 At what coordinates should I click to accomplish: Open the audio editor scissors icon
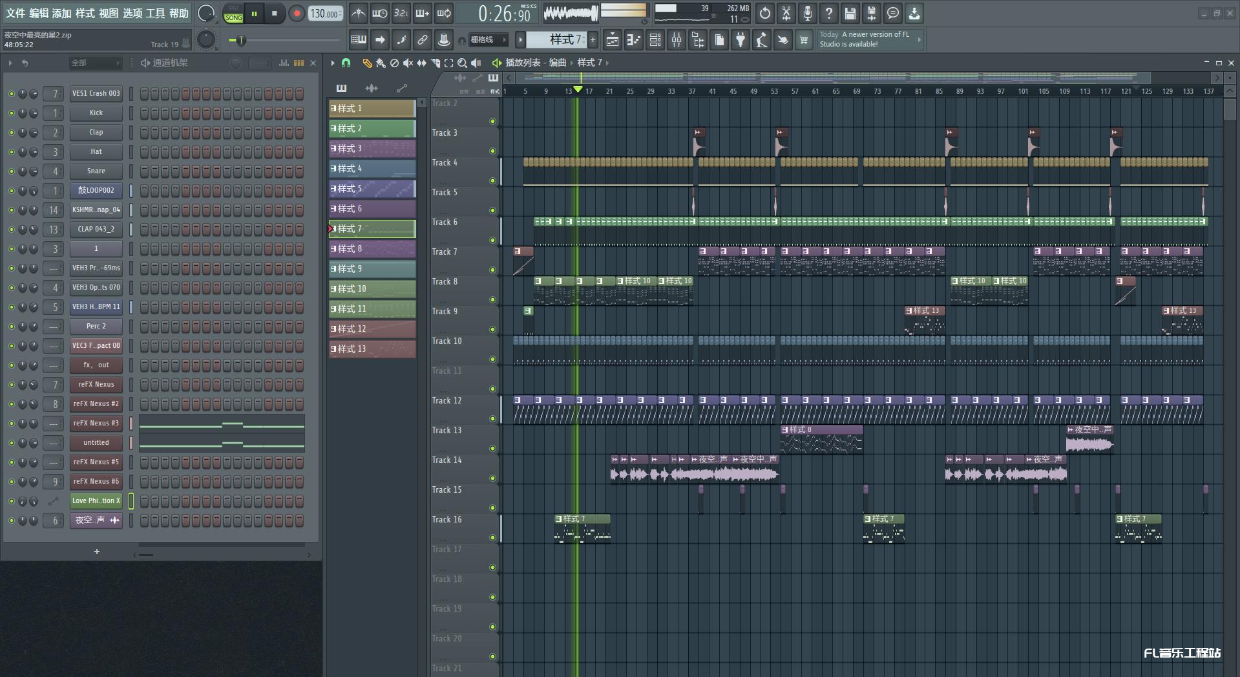786,13
